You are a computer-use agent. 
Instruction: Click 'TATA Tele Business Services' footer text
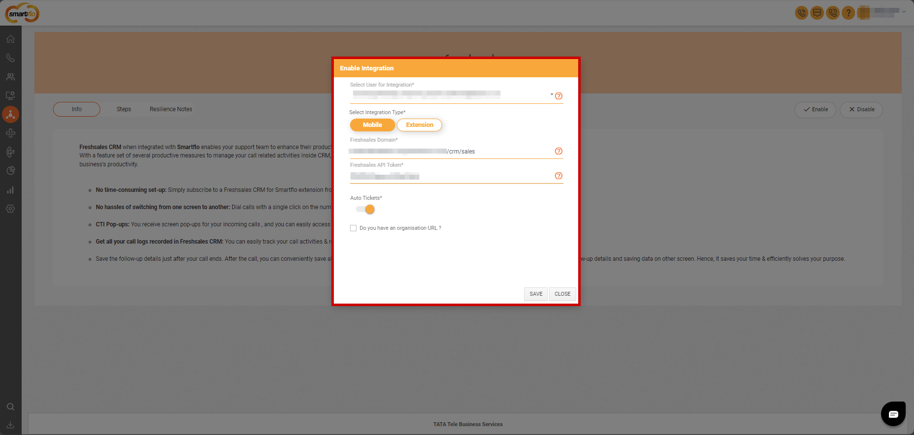pos(468,424)
